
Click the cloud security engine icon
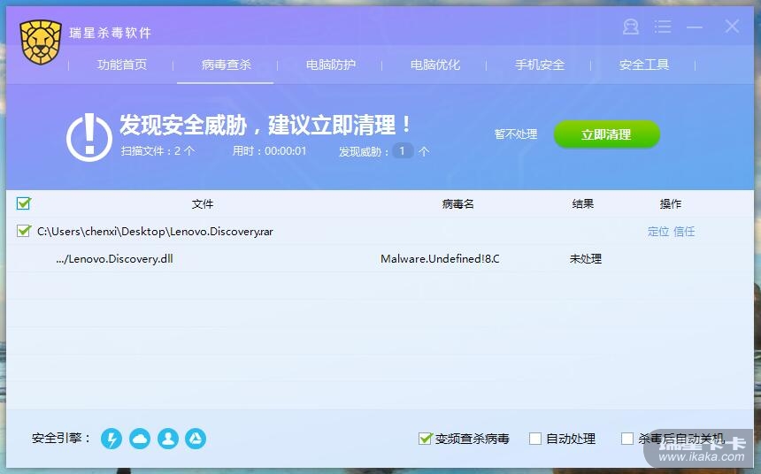coord(140,439)
